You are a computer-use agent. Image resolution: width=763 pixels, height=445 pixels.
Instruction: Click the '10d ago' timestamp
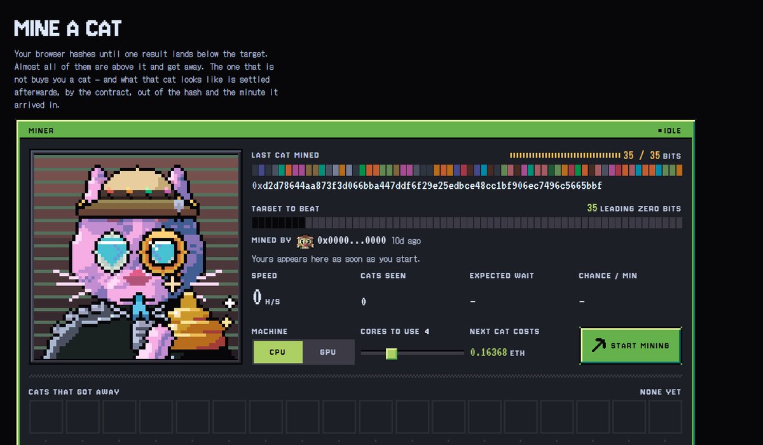click(406, 242)
